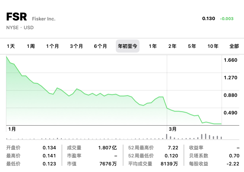This screenshot has width=244, height=172.
Task: Click the 市值 label
Action: 72,164
